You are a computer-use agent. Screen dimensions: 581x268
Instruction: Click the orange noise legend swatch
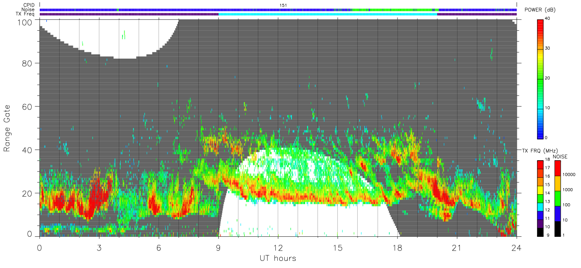(557, 182)
